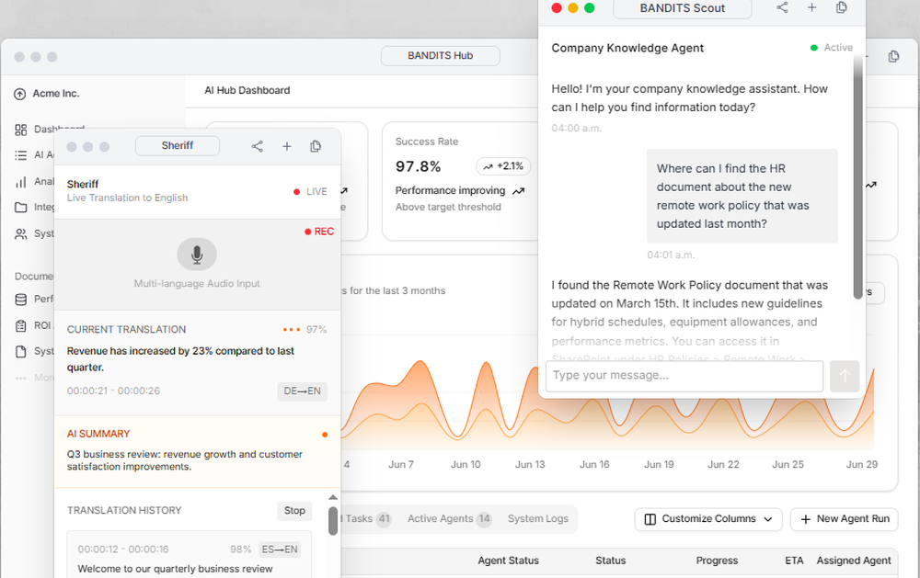Toggle the LIVE status indicator

pyautogui.click(x=310, y=192)
